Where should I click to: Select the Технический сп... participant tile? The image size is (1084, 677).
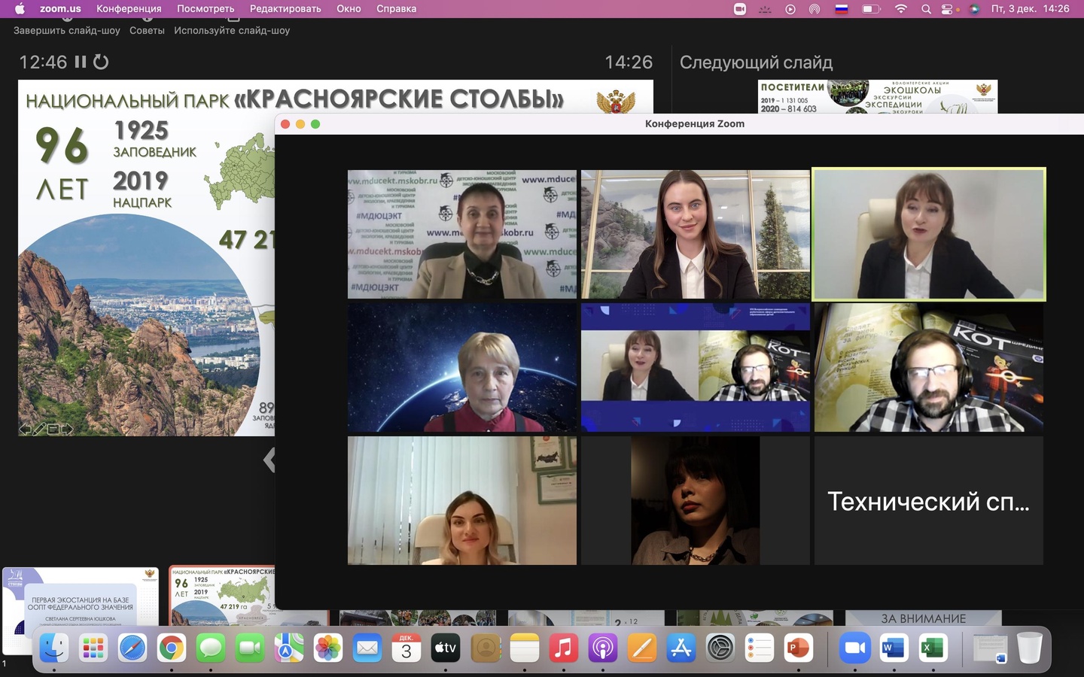(929, 501)
